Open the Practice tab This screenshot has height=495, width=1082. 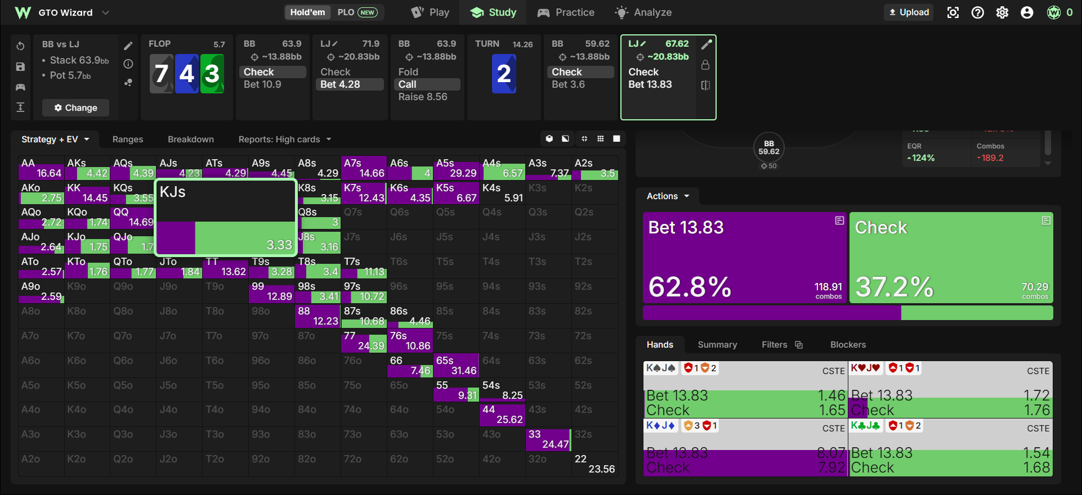click(x=566, y=12)
